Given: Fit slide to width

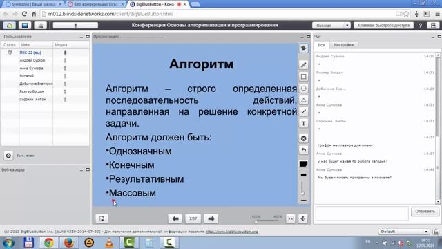Looking at the screenshot, I should click(290, 219).
